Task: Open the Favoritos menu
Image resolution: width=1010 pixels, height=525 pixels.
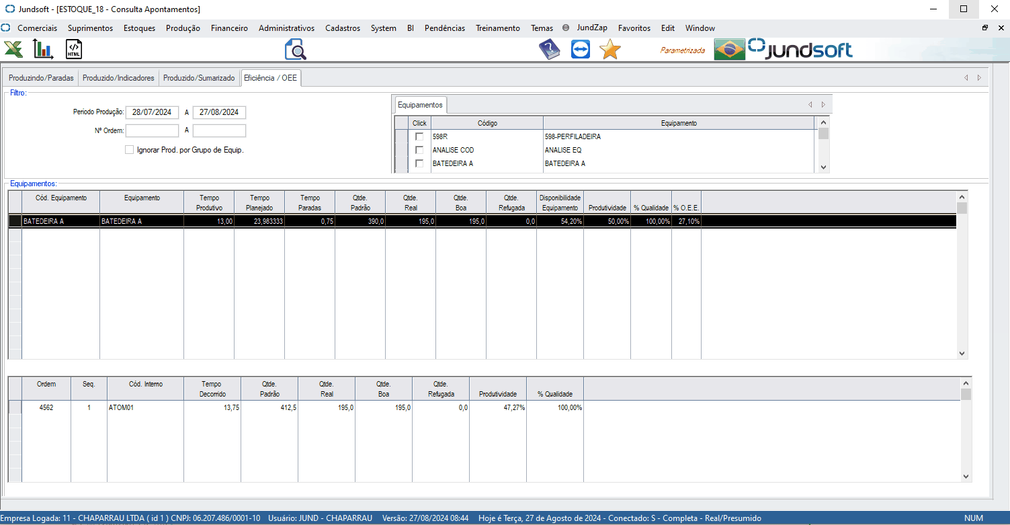Action: 634,28
